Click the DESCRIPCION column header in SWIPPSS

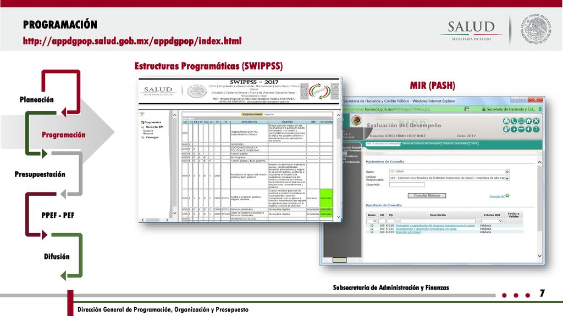249,122
